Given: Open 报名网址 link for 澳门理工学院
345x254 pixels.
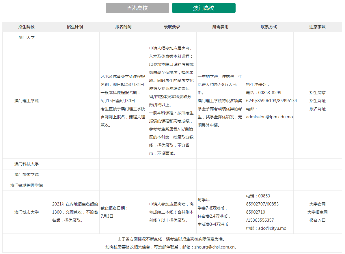Looking at the screenshot, I should [x=318, y=109].
